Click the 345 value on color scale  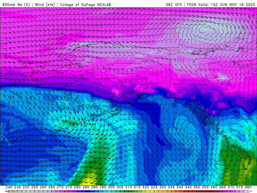coord(188,187)
